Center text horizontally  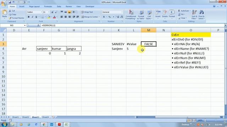pyautogui.click(x=66, y=17)
